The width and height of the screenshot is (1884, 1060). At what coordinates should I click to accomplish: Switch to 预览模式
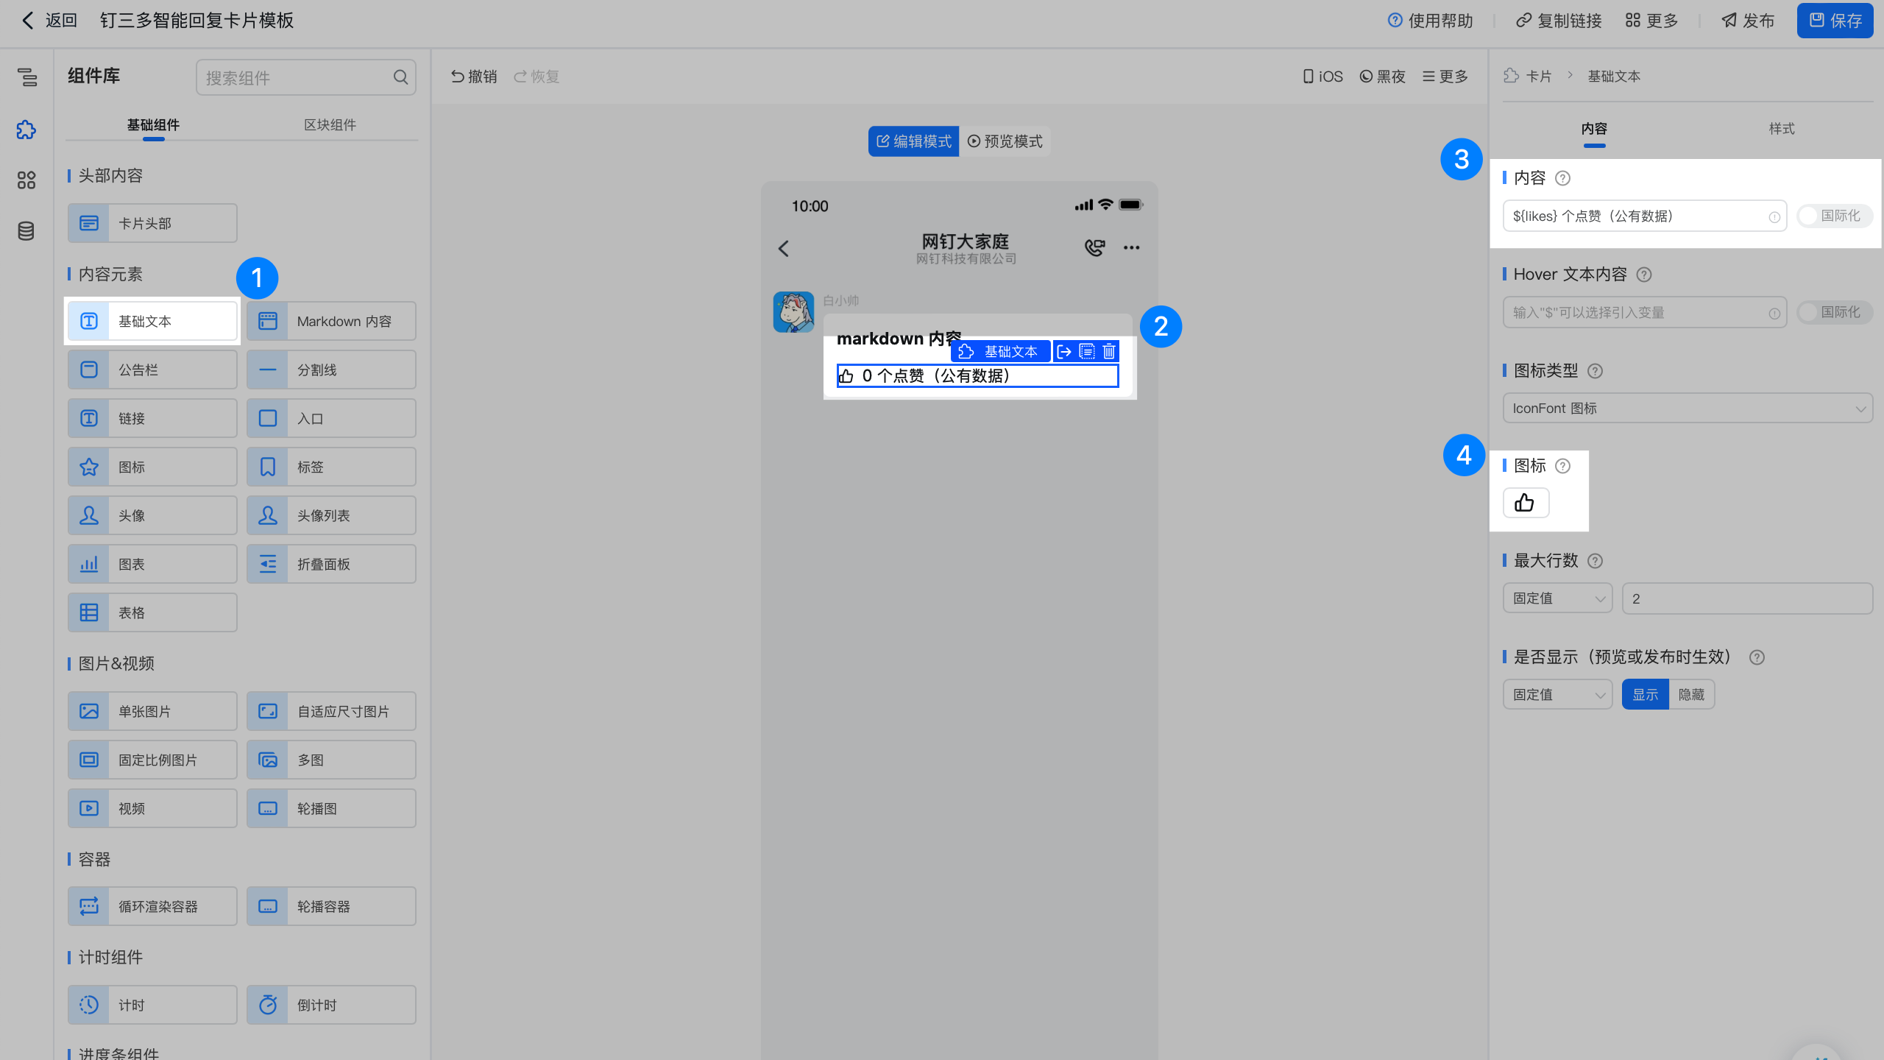click(x=1005, y=141)
